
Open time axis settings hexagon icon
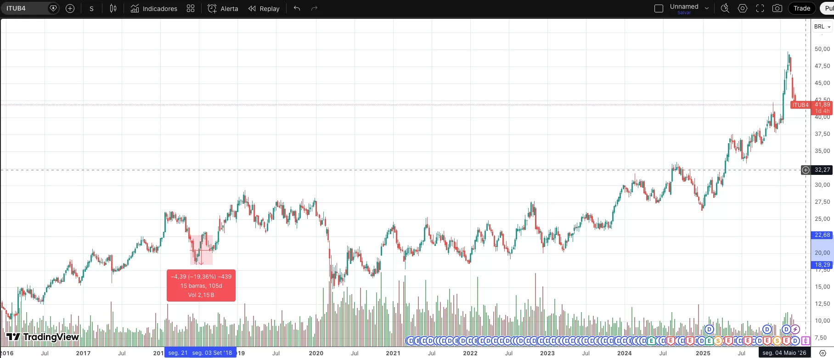click(823, 353)
